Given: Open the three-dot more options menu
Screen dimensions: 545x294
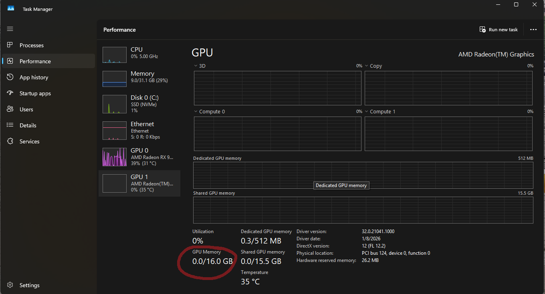Looking at the screenshot, I should (x=533, y=30).
